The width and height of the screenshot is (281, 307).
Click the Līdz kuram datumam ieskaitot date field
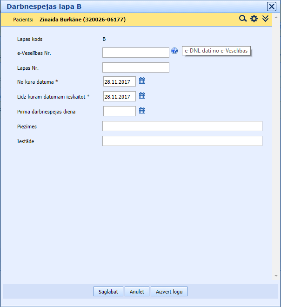pos(119,96)
